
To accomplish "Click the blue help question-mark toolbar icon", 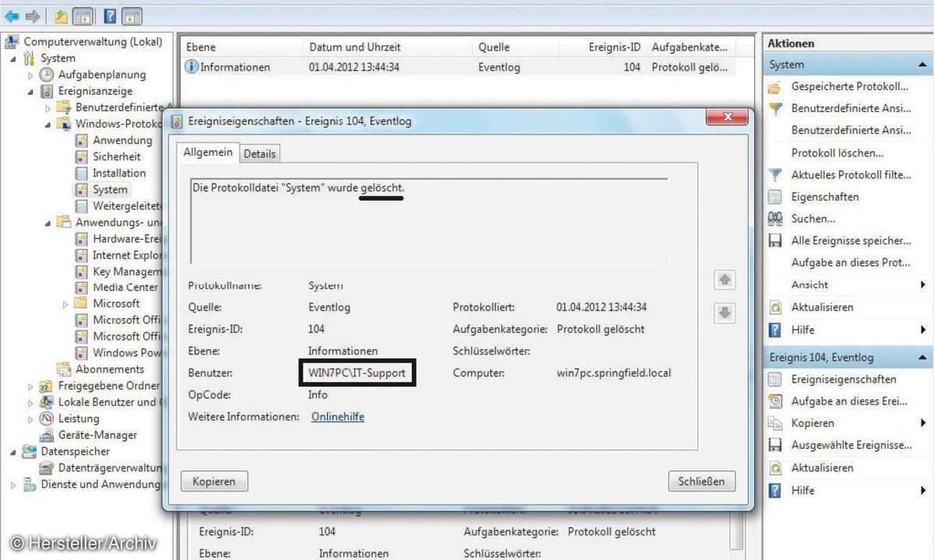I will (x=111, y=16).
